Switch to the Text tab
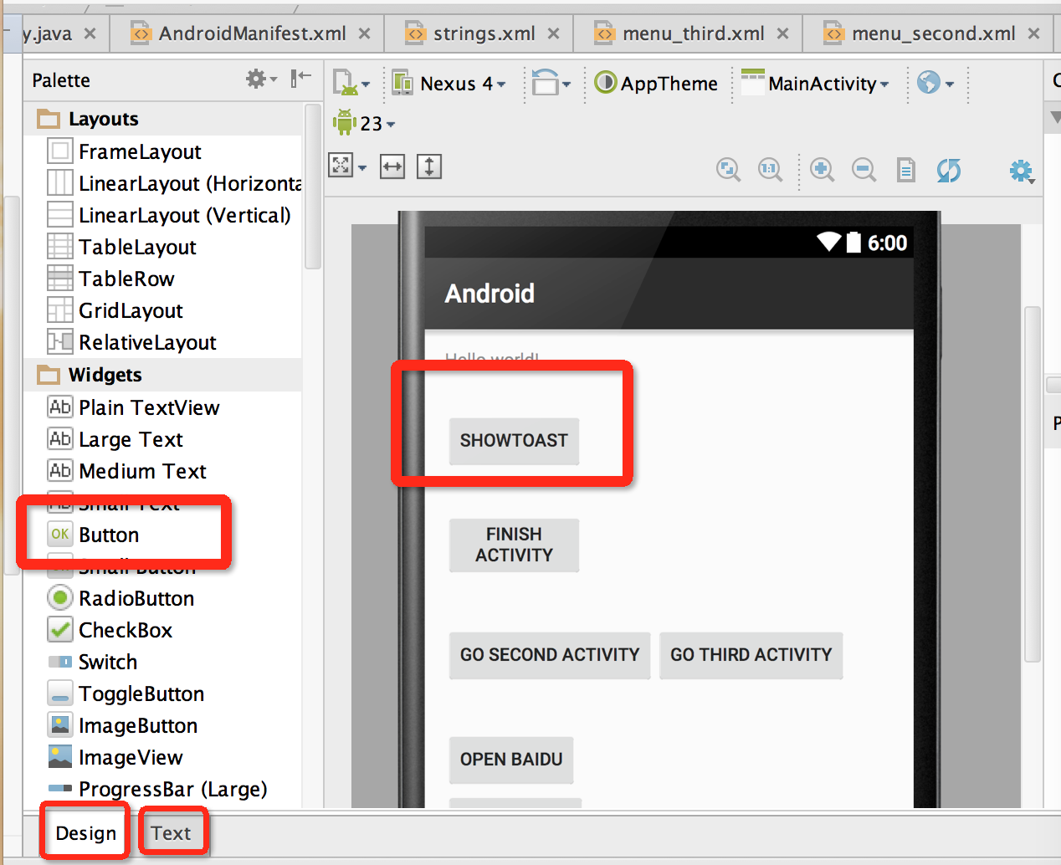 pyautogui.click(x=172, y=832)
